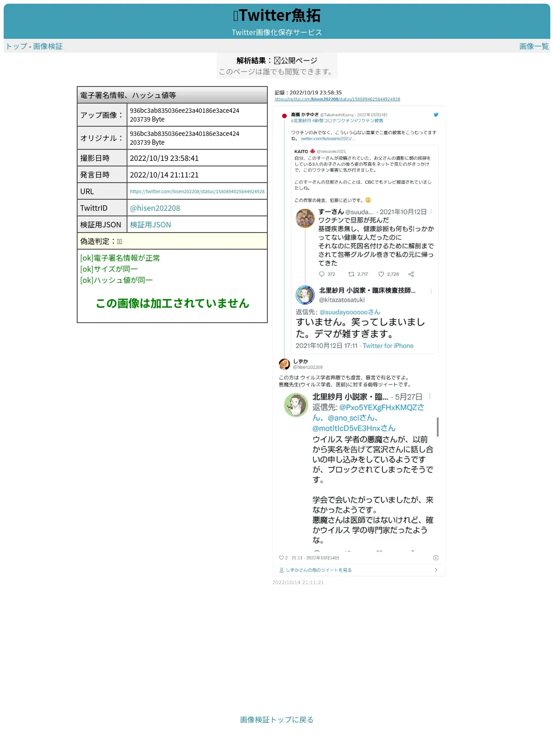Click the reply icon showing 372
554x746 pixels.
coord(322,274)
